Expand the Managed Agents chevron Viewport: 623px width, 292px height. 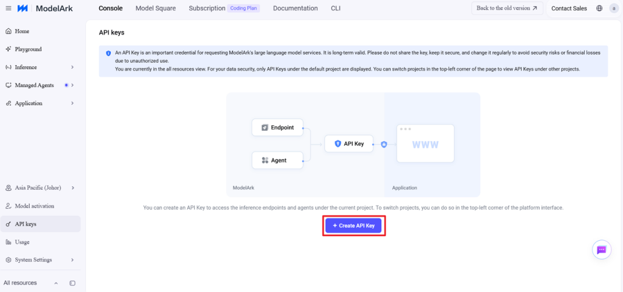(72, 85)
